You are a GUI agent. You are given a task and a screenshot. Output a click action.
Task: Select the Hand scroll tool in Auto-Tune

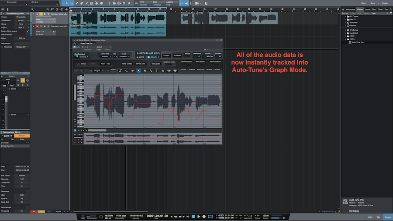[163, 70]
